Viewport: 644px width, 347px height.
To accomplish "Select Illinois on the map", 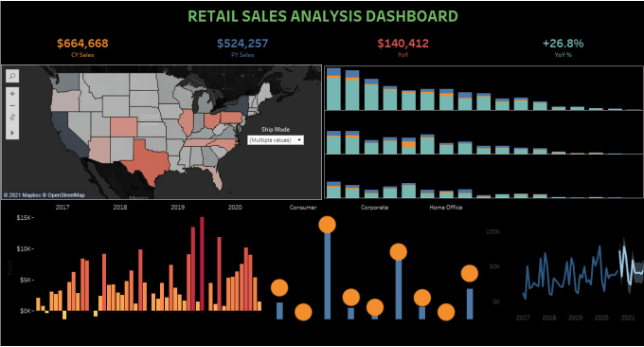I will (x=186, y=121).
